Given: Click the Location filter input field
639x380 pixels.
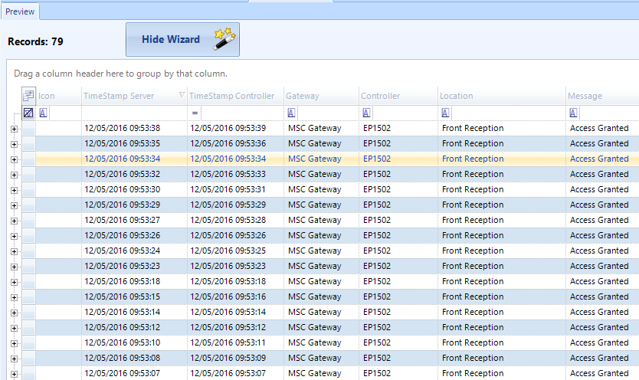Looking at the screenshot, I should pyautogui.click(x=508, y=113).
